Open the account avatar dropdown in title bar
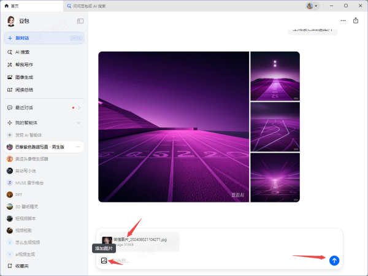This screenshot has width=368, height=276. click(x=312, y=6)
